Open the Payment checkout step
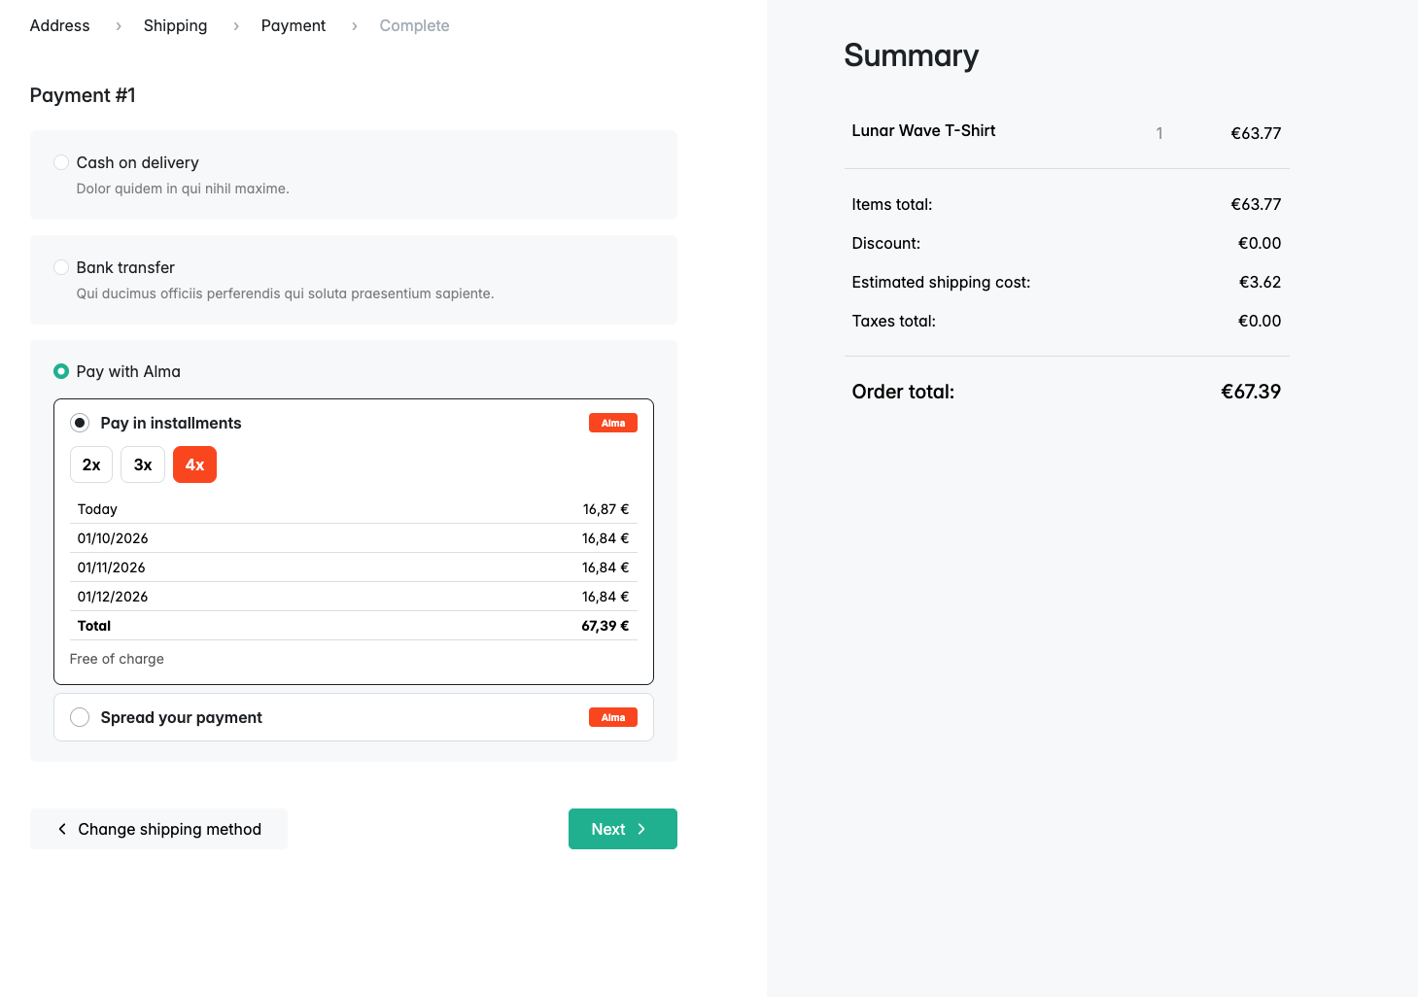This screenshot has height=997, width=1418. (x=294, y=25)
